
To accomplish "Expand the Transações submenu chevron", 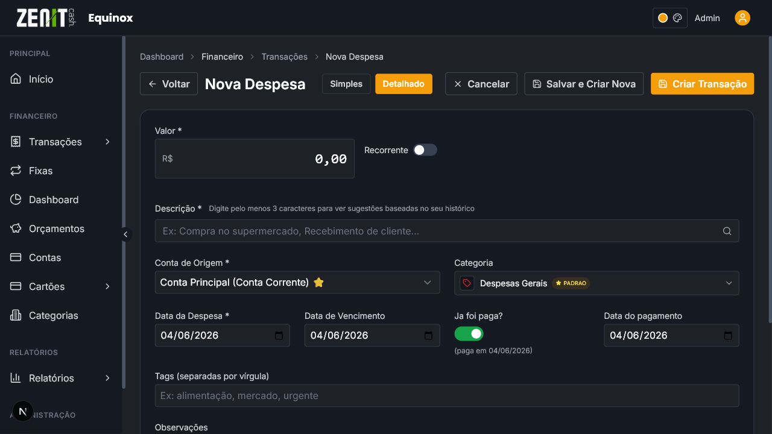I will pyautogui.click(x=107, y=142).
